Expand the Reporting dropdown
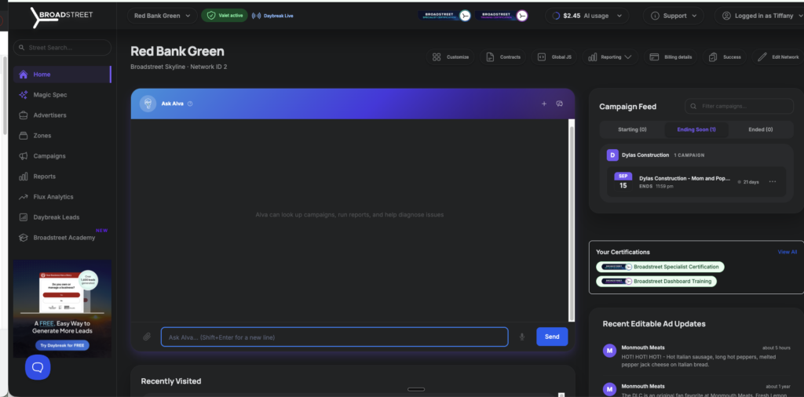 pos(610,56)
